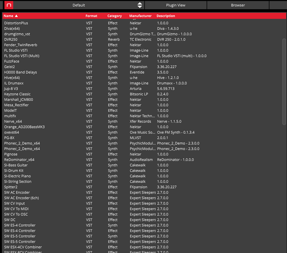
Task: Select SW CV Input plugin
Action: pyautogui.click(x=144, y=203)
